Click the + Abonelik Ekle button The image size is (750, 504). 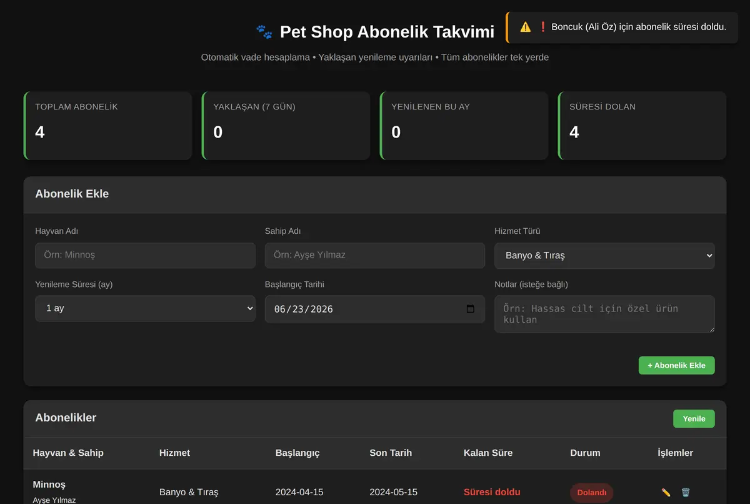point(676,365)
